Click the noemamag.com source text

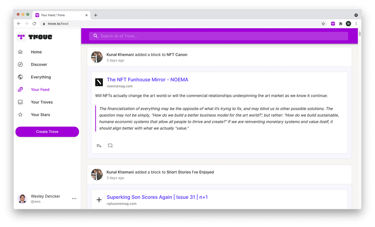tap(120, 86)
